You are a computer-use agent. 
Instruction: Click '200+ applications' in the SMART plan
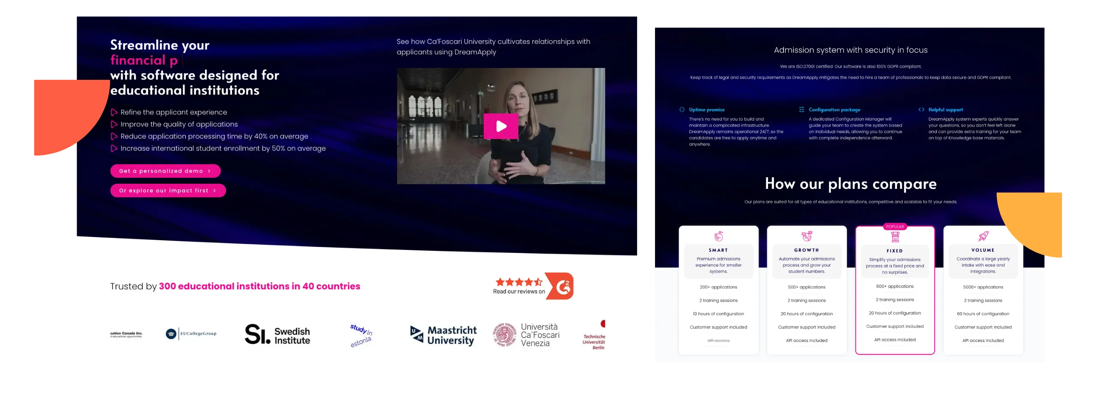coord(718,287)
